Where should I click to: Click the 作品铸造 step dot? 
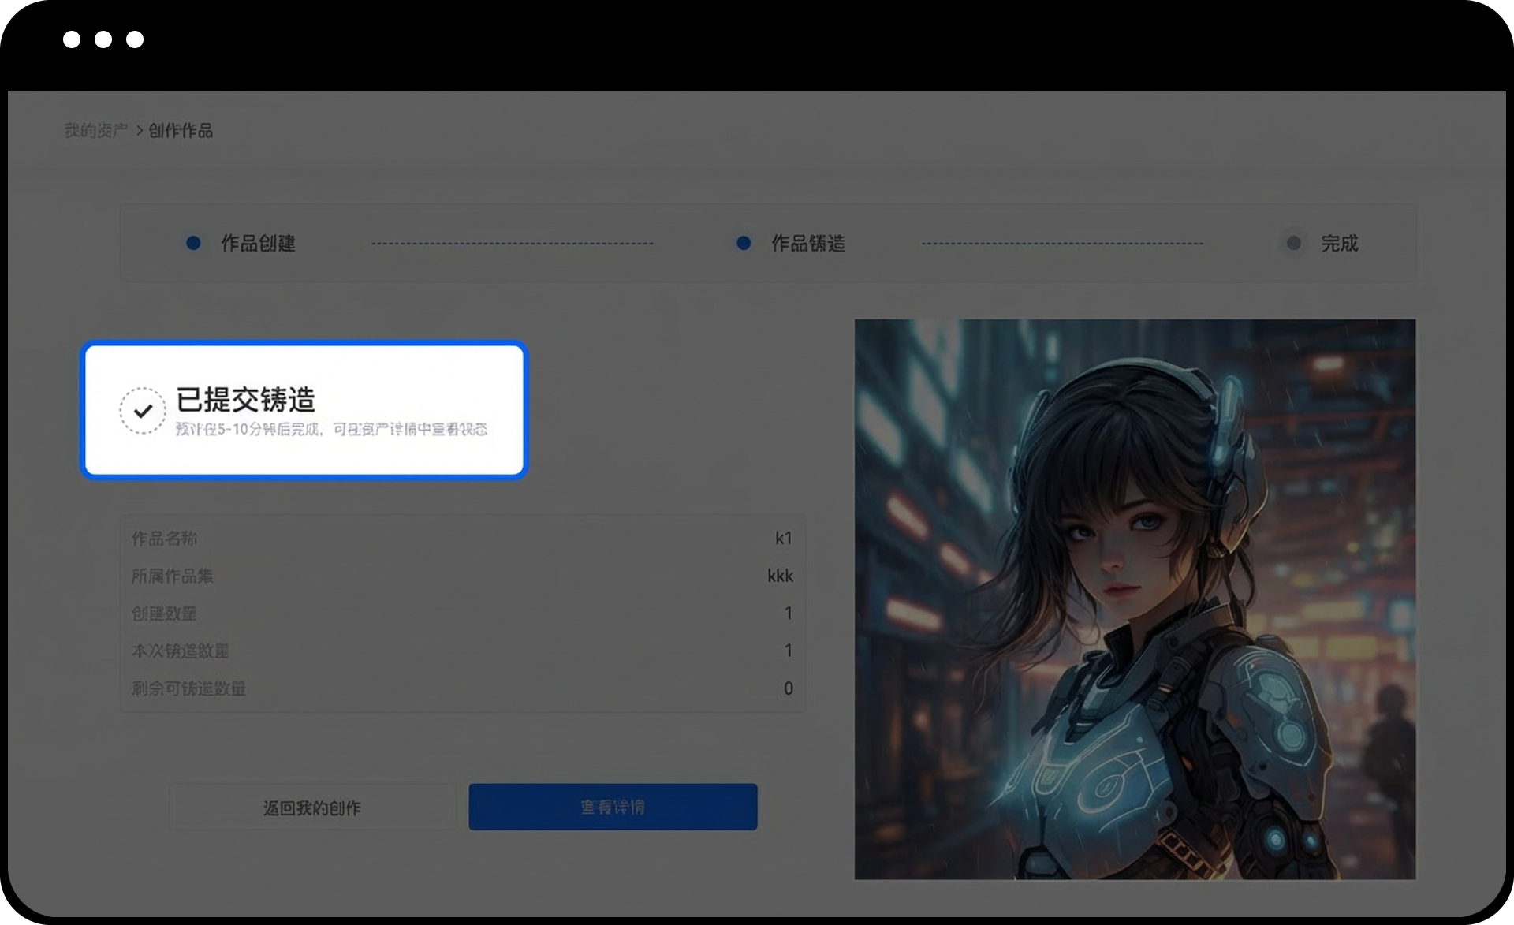point(744,243)
